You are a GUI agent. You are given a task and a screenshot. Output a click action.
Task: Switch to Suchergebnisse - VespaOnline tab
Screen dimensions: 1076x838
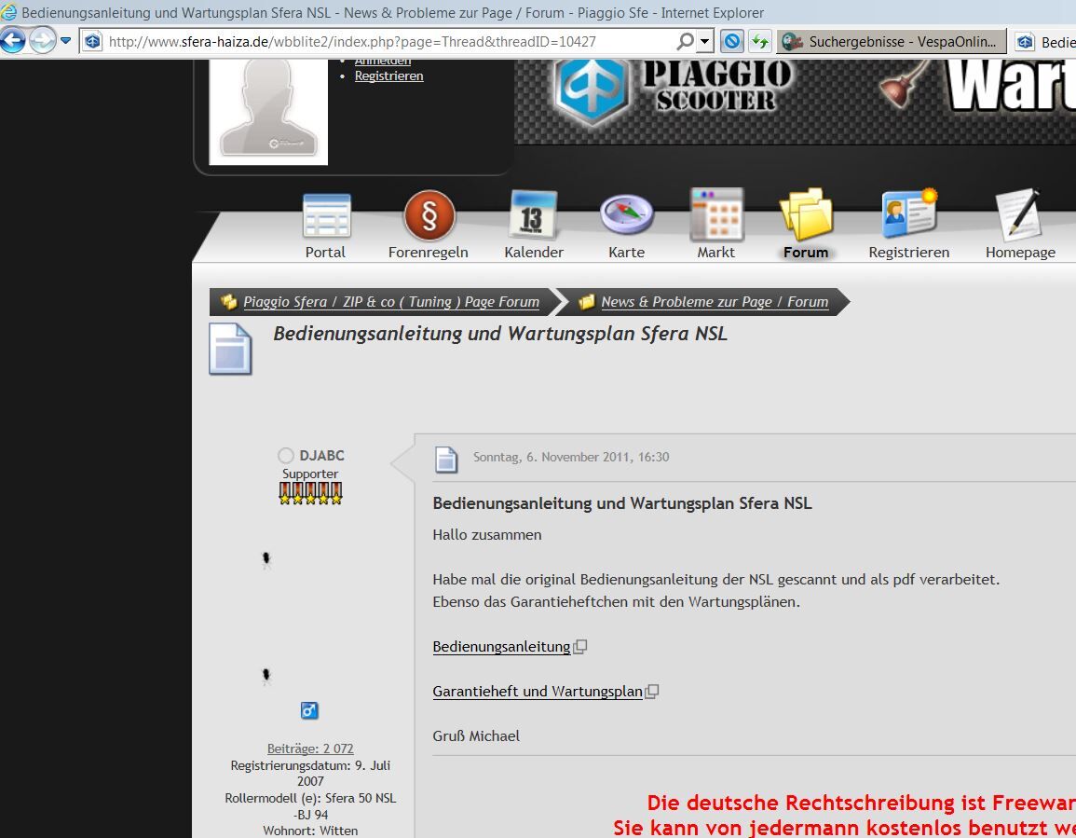pos(892,41)
